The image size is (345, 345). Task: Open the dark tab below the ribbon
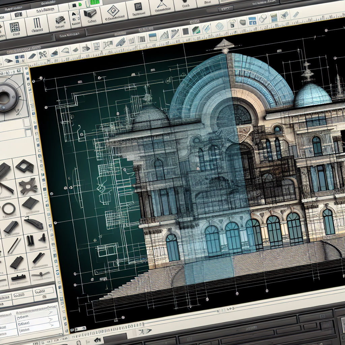(70, 35)
